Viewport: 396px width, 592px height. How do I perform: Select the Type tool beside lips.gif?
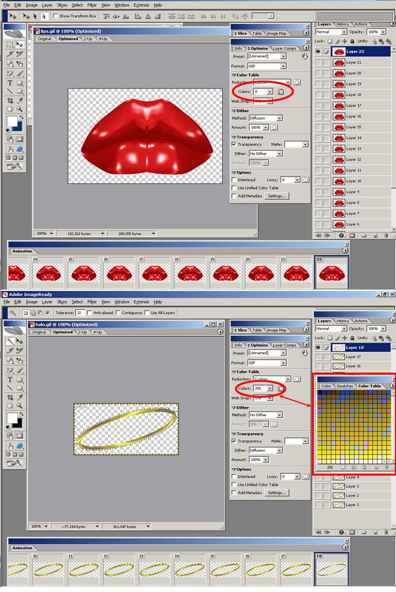10,83
